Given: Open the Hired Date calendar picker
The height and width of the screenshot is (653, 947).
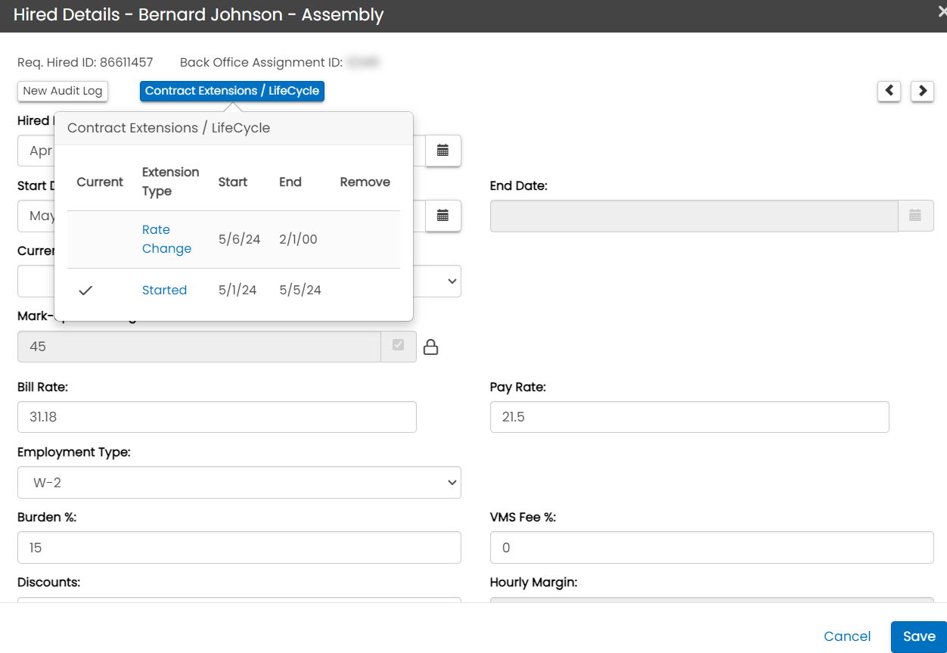Looking at the screenshot, I should pos(443,151).
